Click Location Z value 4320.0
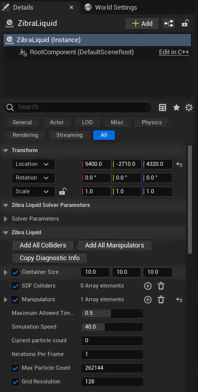198x392 pixels. point(157,164)
